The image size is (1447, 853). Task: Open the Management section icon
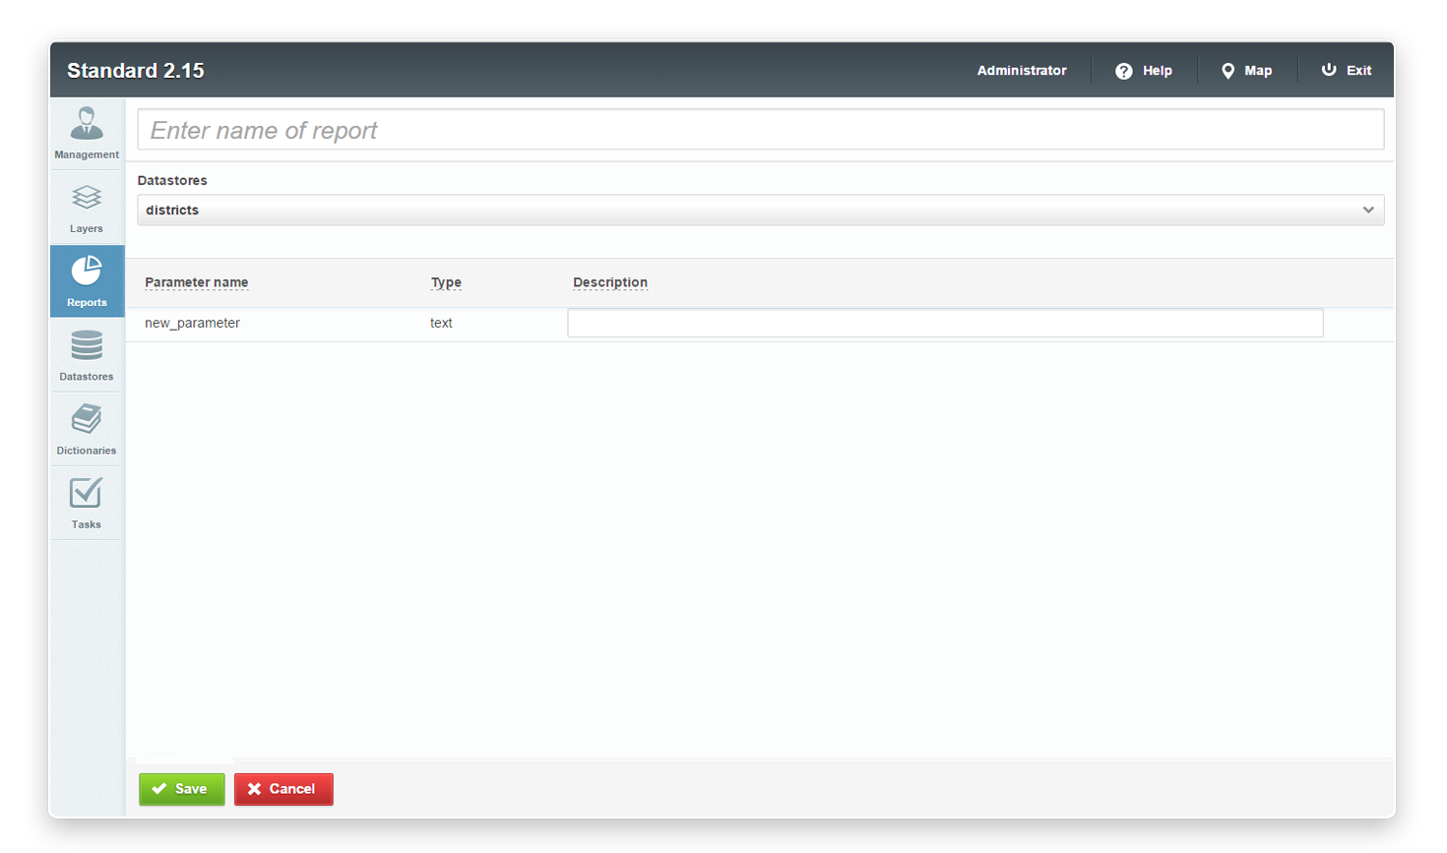pyautogui.click(x=87, y=124)
